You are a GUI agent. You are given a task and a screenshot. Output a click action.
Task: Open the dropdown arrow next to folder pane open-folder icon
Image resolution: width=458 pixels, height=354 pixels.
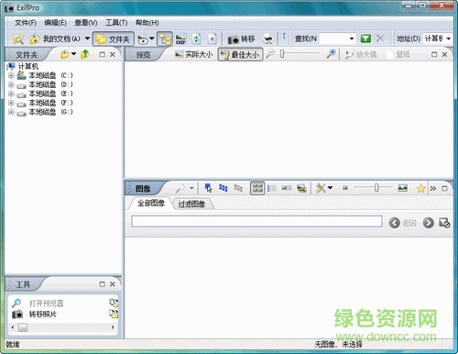73,54
